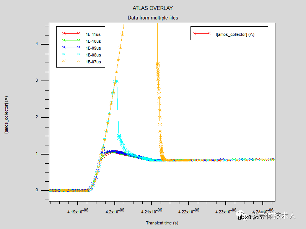Image resolution: width=306 pixels, height=229 pixels.
Task: Select the orange 1E-07us legend line sample
Action: (x=71, y=61)
